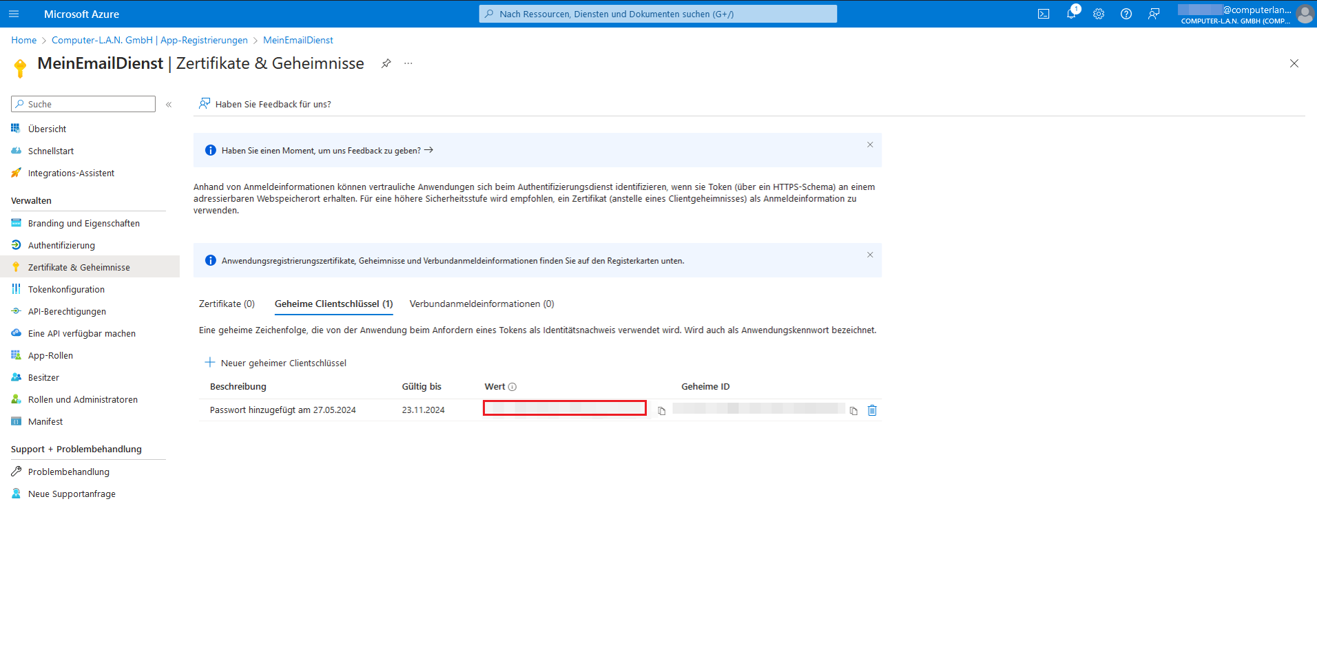Open the more options ellipsis next to title
Image resolution: width=1317 pixels, height=645 pixels.
click(x=408, y=63)
